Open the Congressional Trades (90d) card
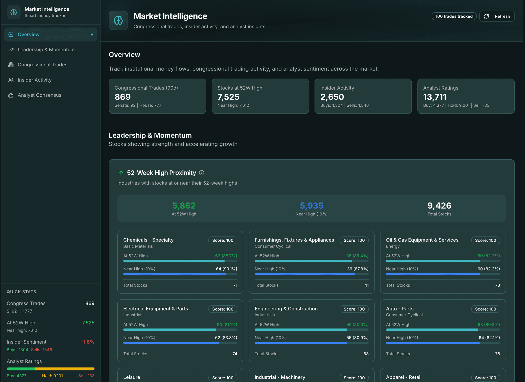The height and width of the screenshot is (382, 525). click(157, 96)
